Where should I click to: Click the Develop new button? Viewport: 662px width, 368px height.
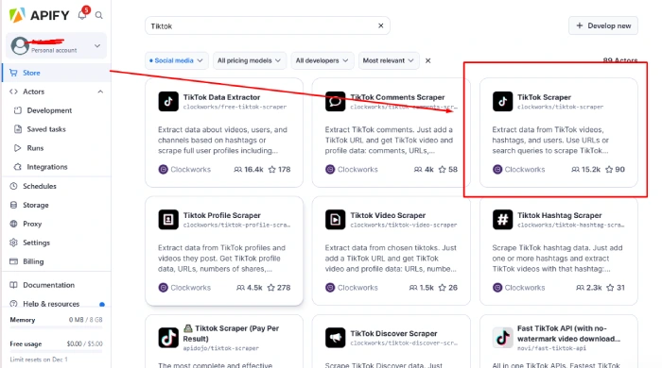pos(603,25)
